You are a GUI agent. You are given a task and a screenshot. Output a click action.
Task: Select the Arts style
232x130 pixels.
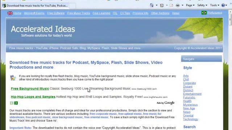pyautogui.click(x=186, y=76)
